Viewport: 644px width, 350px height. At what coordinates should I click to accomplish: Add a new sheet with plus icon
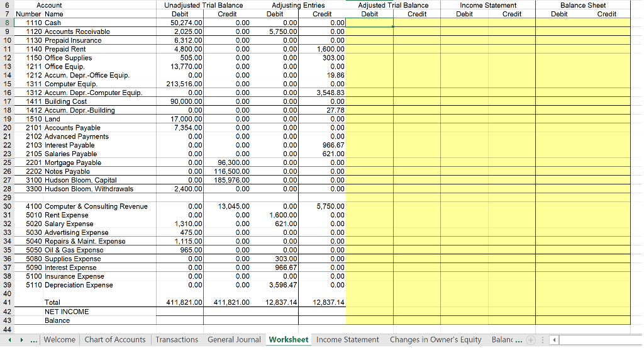[531, 340]
